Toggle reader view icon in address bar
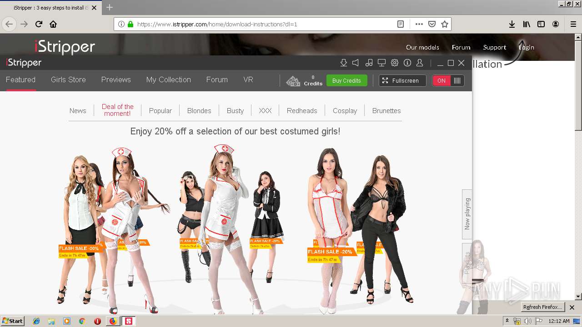This screenshot has width=582, height=327. click(401, 24)
